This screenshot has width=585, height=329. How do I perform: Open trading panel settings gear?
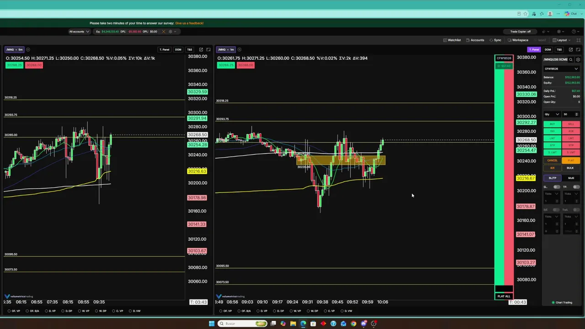tap(578, 59)
